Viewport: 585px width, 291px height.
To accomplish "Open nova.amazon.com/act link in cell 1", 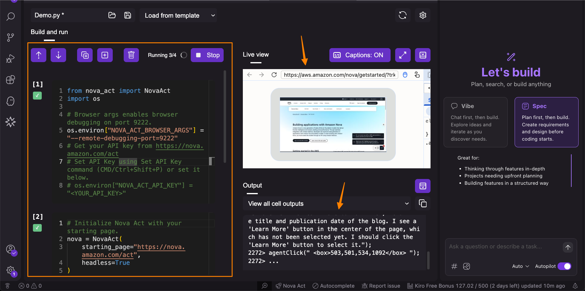I will (179, 146).
